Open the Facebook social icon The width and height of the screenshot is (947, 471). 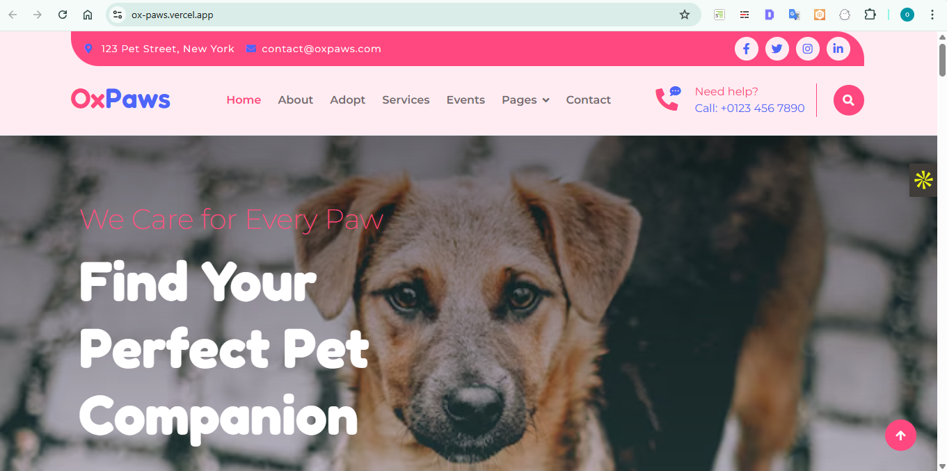click(x=746, y=49)
